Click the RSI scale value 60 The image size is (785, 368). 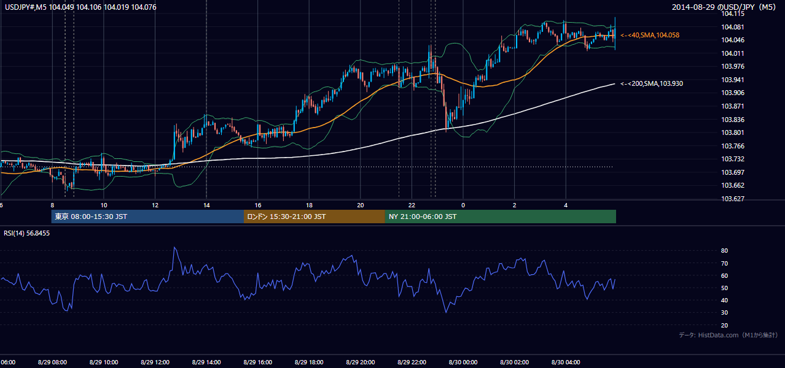(724, 275)
